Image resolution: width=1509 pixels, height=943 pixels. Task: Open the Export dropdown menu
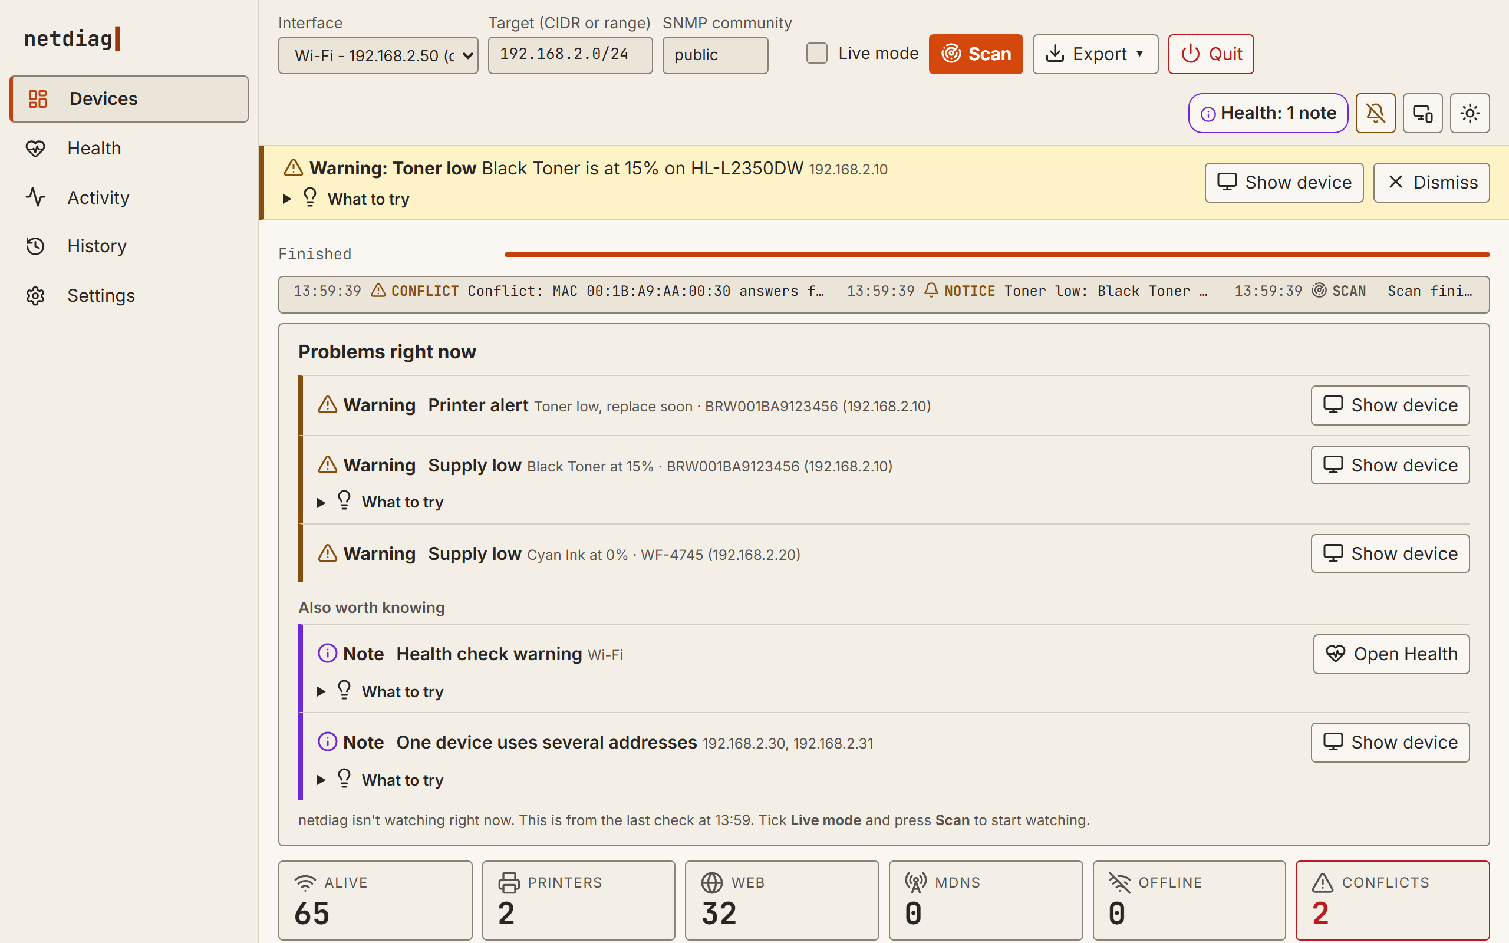[1095, 54]
